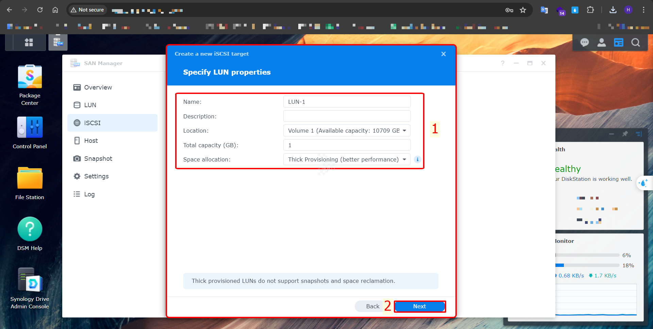Click the LUN Name input field
Viewport: 653px width, 329px height.
point(347,102)
